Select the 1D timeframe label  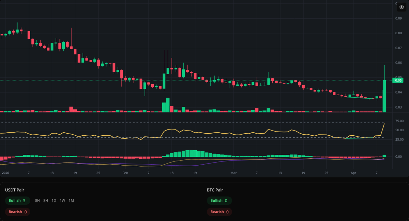54,201
